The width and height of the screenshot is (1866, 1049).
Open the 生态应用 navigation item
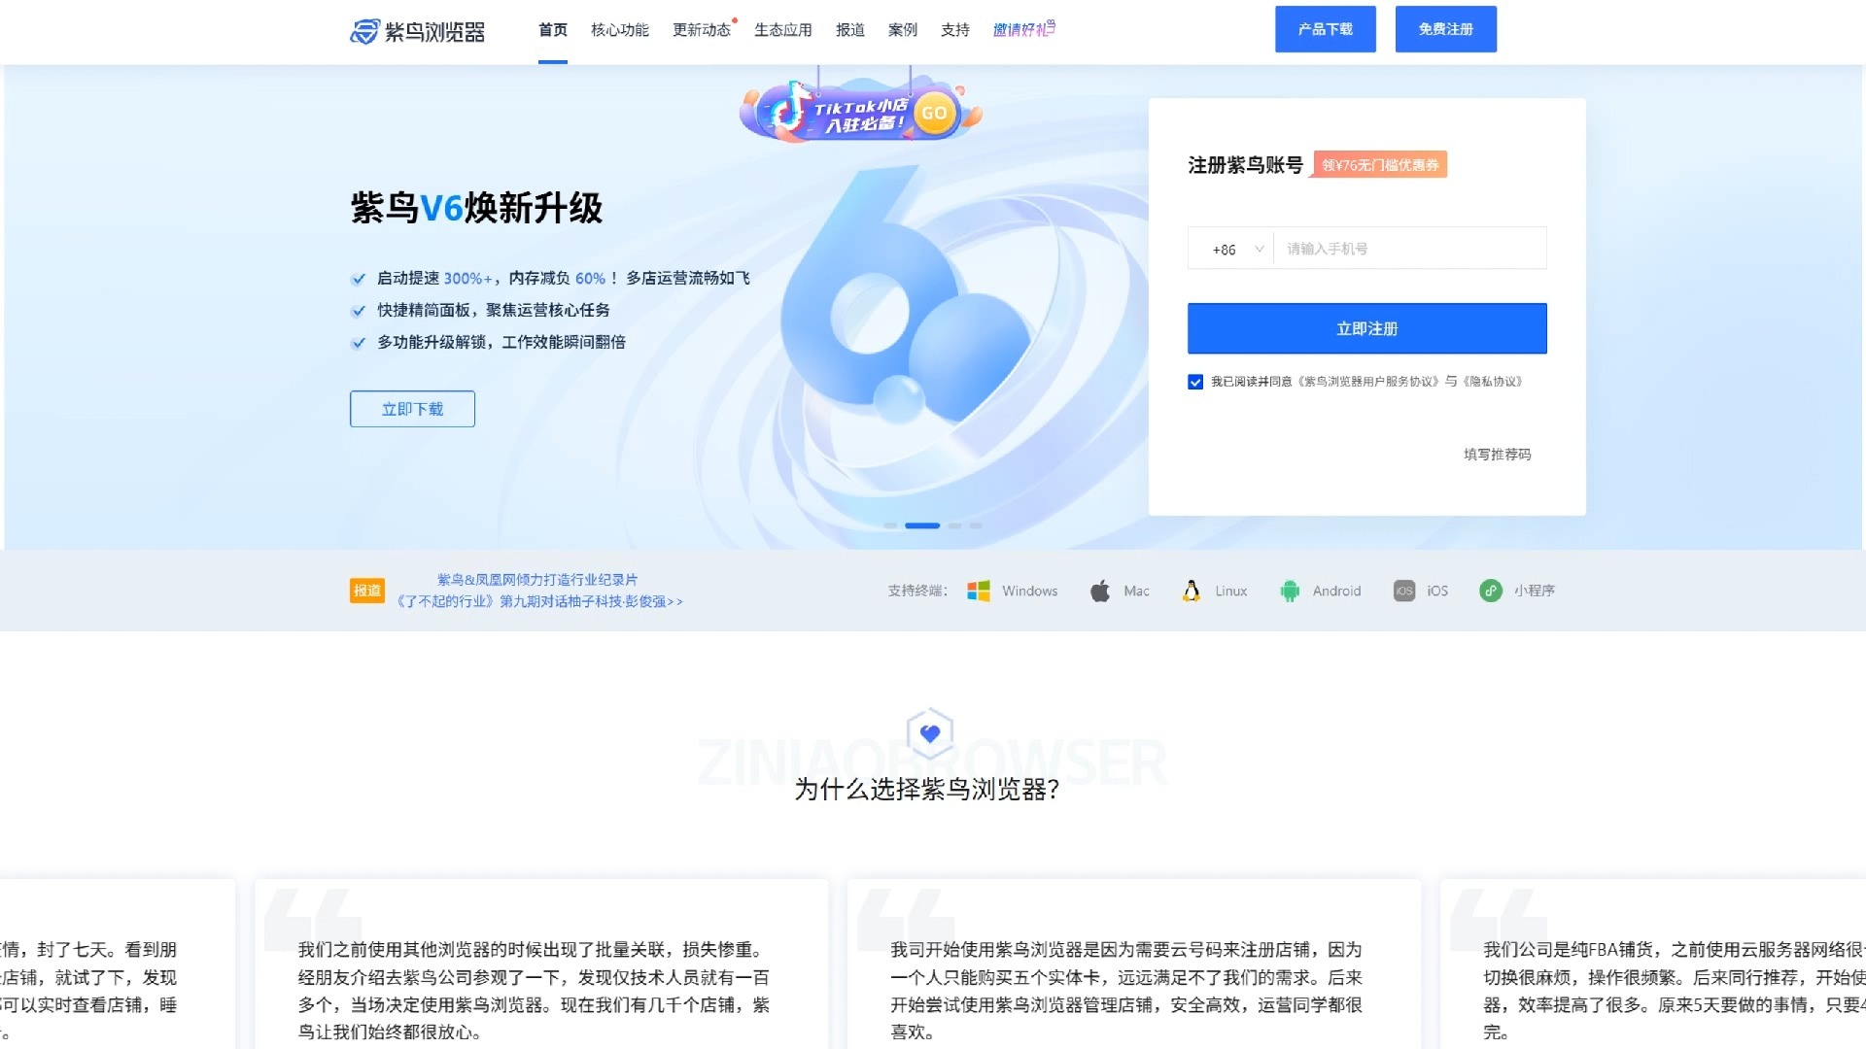pos(783,30)
